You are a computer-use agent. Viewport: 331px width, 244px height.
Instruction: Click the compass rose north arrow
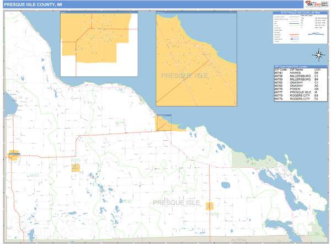[x=318, y=54]
